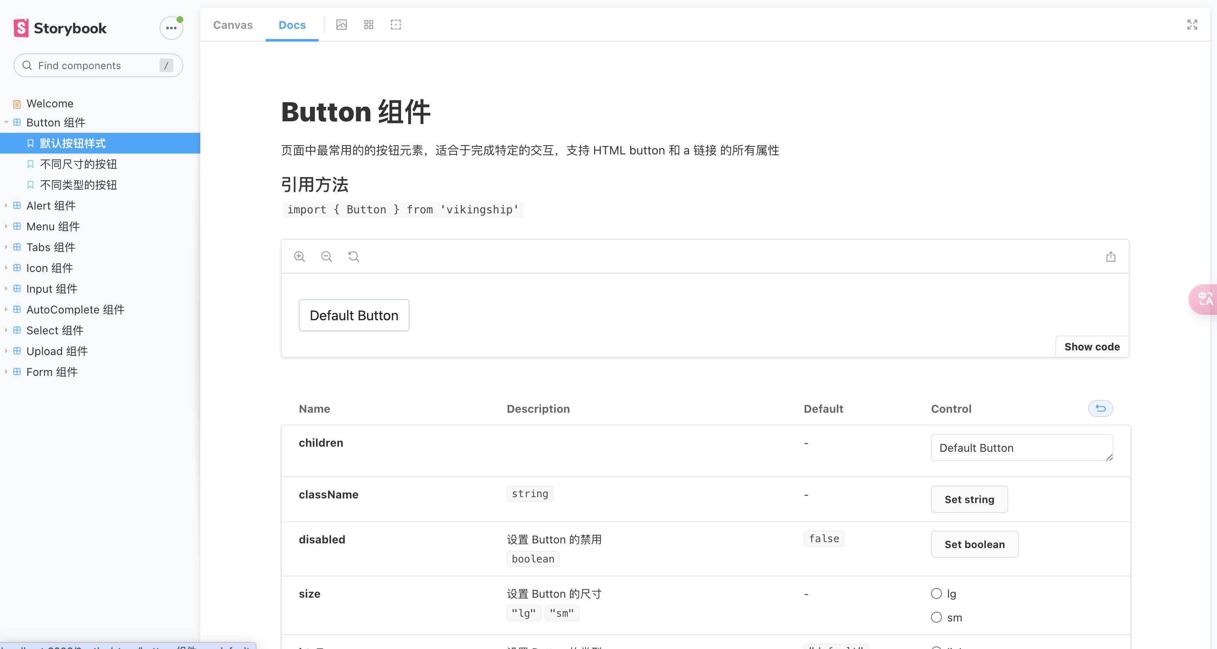
Task: Open canvas in new tab share icon
Action: (1110, 257)
